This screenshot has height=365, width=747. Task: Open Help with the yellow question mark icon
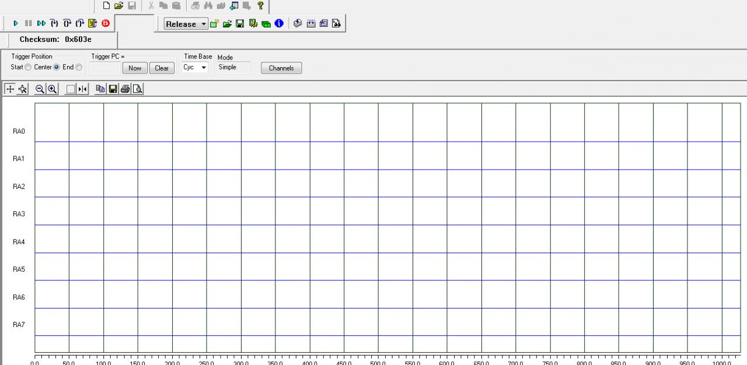260,6
